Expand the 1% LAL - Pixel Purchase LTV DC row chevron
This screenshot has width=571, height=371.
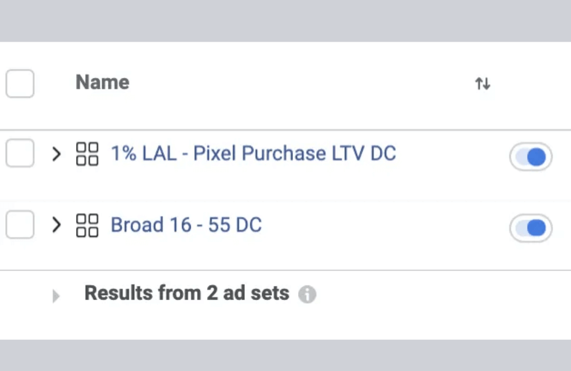click(x=56, y=154)
